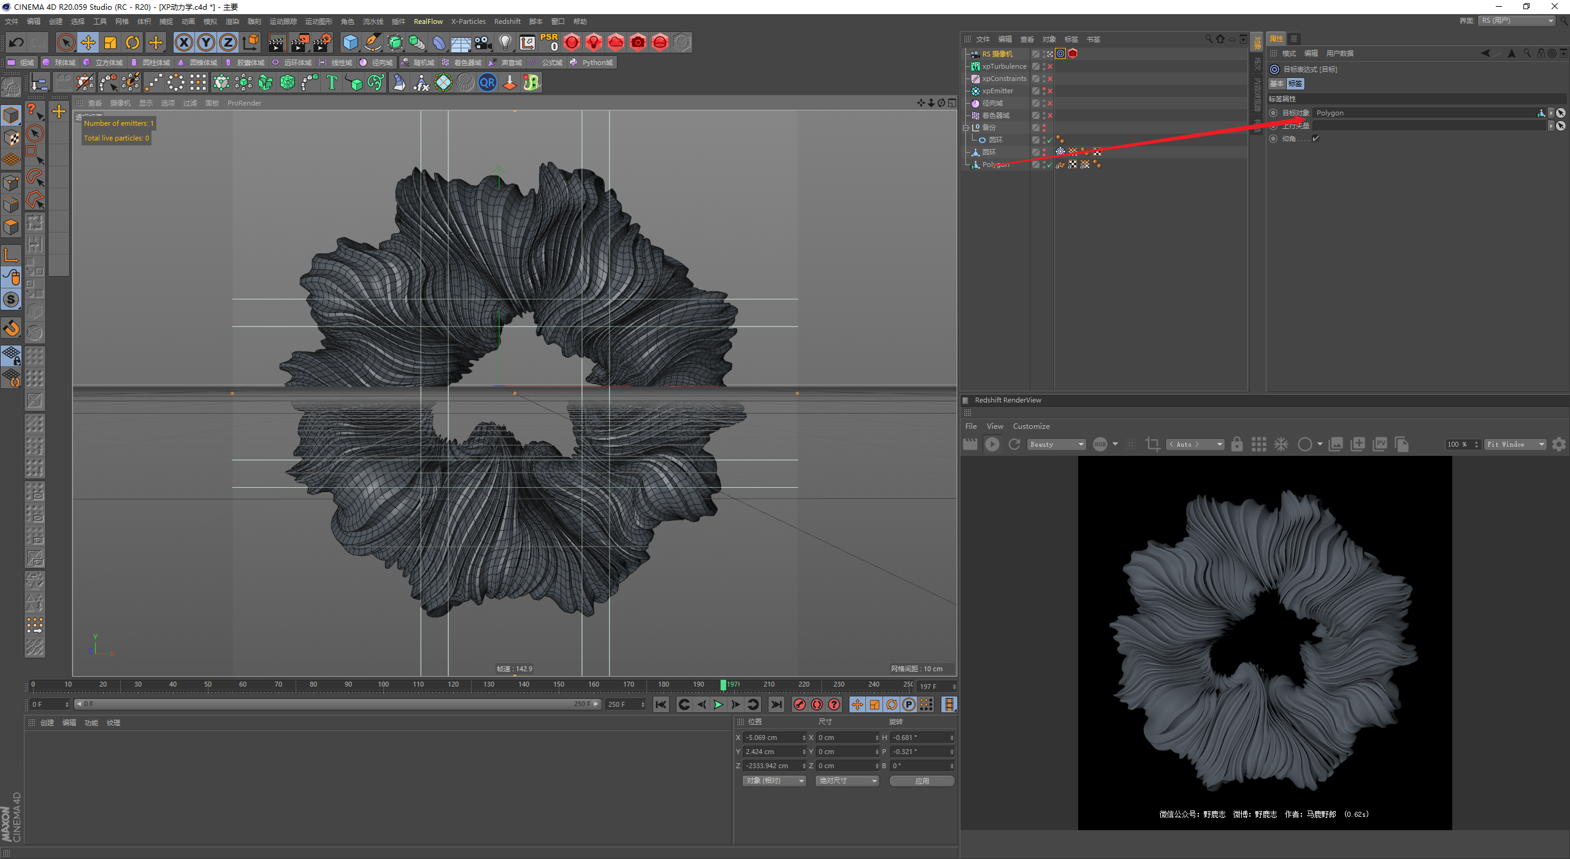This screenshot has height=859, width=1570.
Task: Open Edit Render Settings clapperboard-gear icon
Action: [x=322, y=42]
